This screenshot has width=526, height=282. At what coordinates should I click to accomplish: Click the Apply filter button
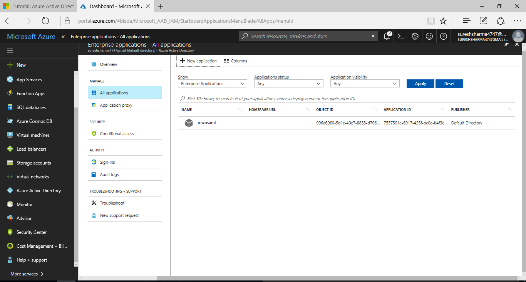tap(420, 83)
